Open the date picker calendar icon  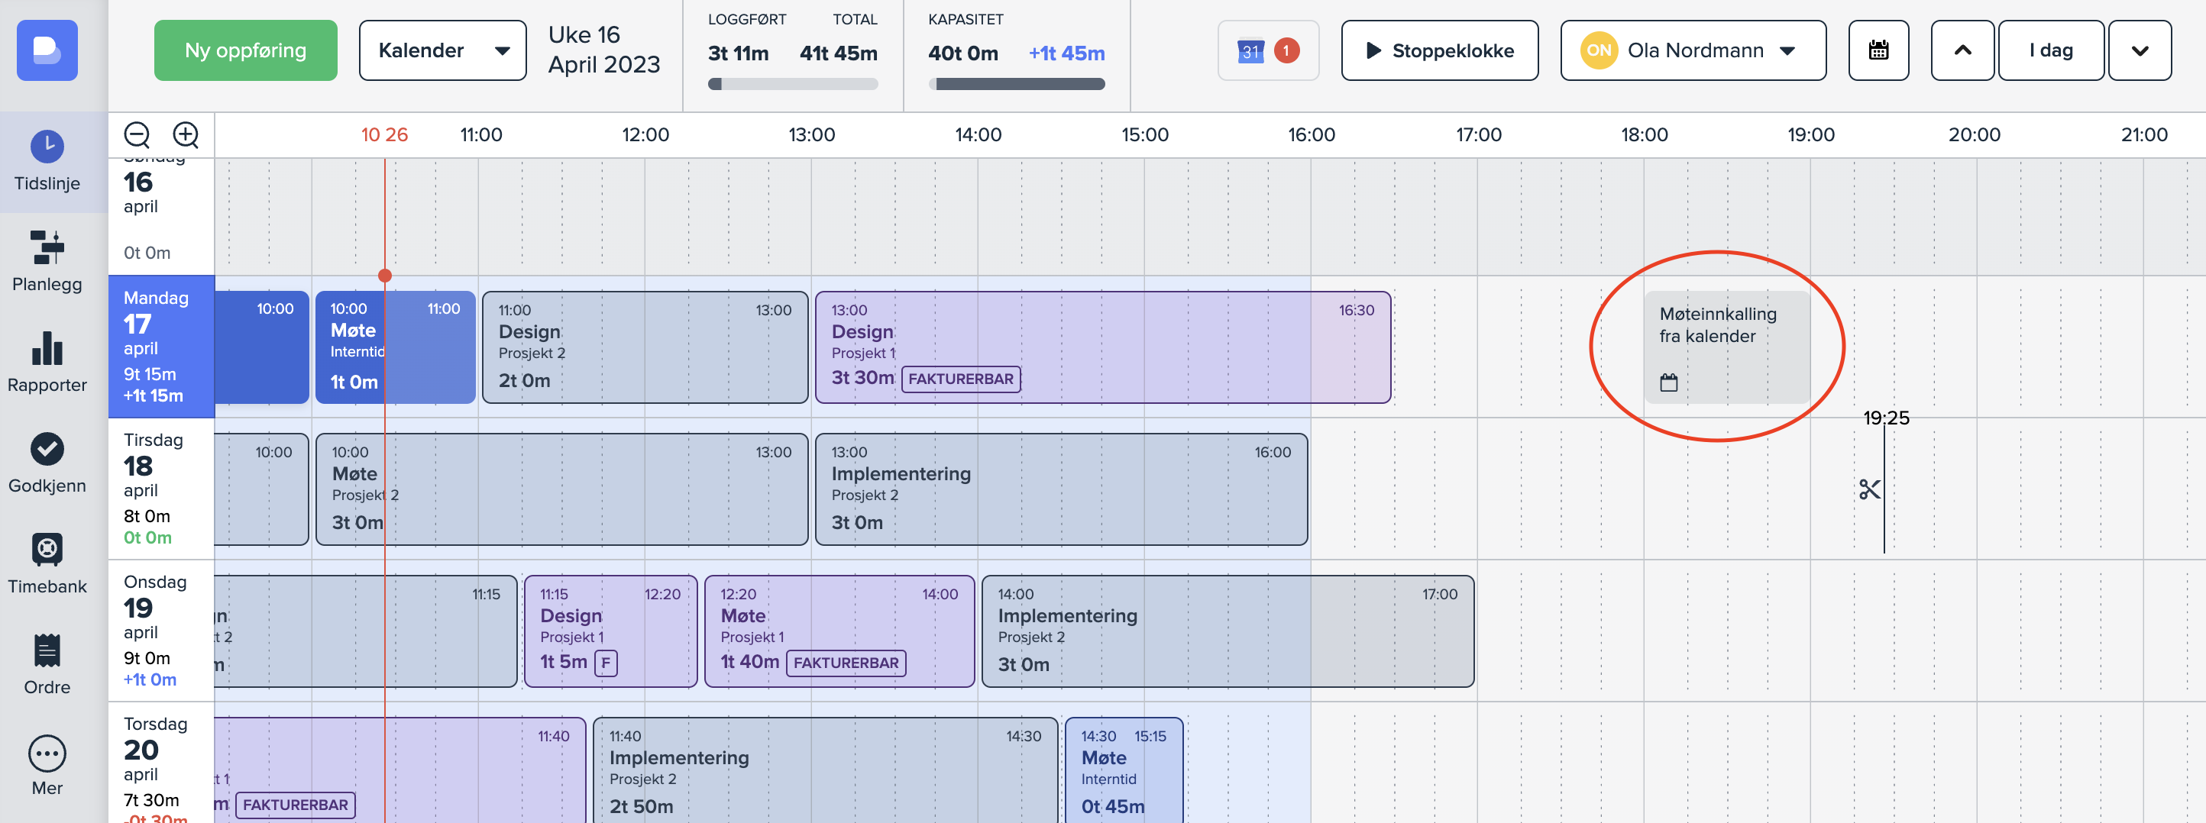coord(1878,50)
